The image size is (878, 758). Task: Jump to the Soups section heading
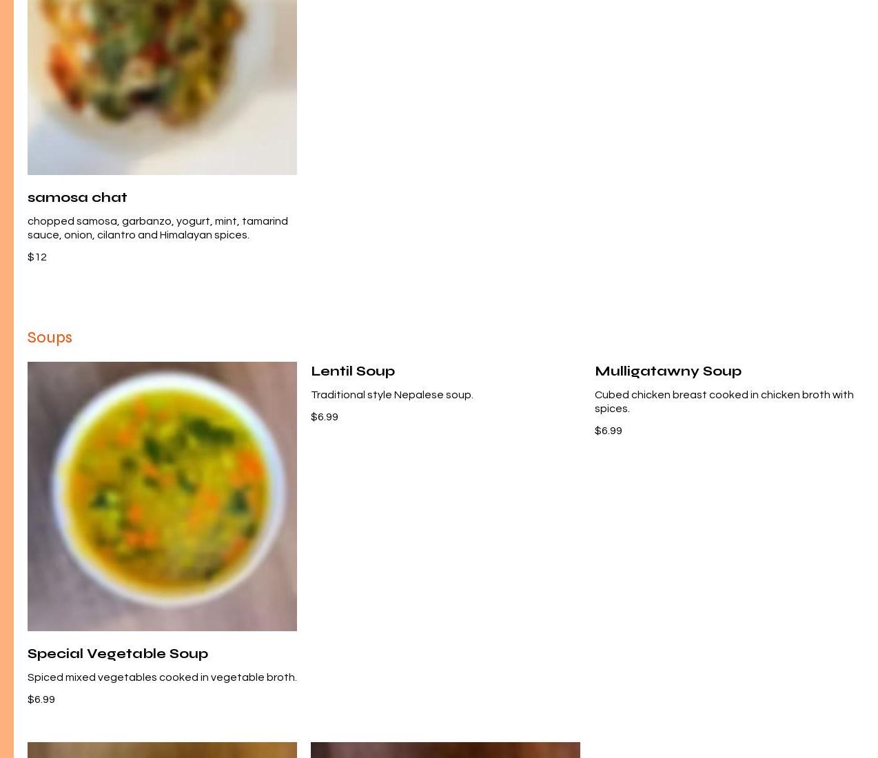50,338
